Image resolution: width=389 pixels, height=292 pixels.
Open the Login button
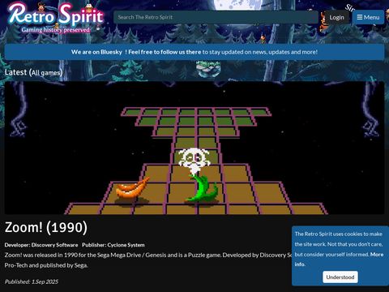click(336, 18)
